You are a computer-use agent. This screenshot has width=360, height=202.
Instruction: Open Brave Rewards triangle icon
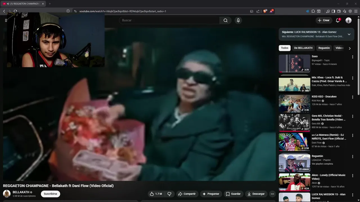[x=271, y=11]
